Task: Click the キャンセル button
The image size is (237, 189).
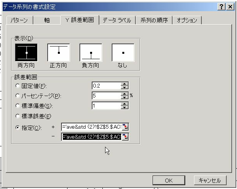Action: (210, 180)
